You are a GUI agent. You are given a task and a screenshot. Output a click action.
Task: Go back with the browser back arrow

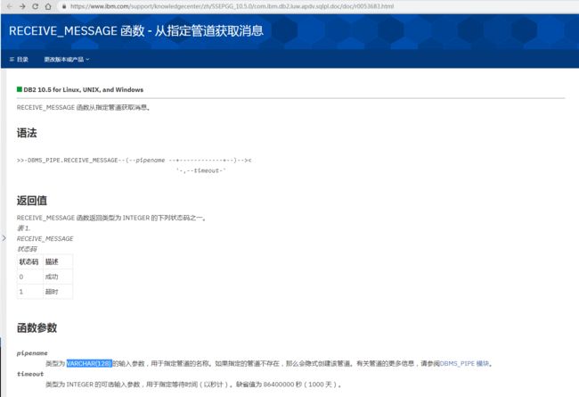click(10, 6)
